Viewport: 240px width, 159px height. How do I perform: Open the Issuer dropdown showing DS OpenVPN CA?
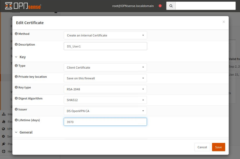105,110
